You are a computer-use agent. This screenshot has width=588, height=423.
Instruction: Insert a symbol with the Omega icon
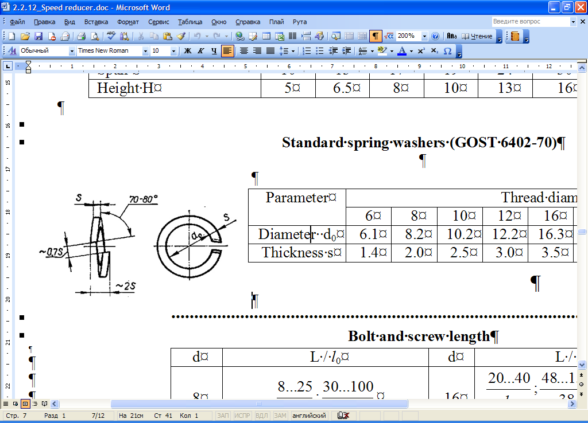[447, 51]
